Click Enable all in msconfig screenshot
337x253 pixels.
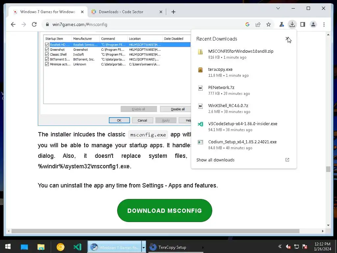point(139,109)
